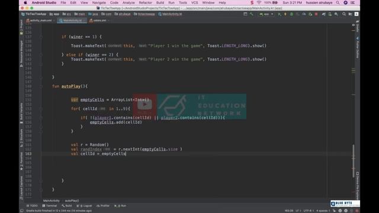Open the Profiler tool window at the bottom
The image size is (379, 213).
[103, 206]
